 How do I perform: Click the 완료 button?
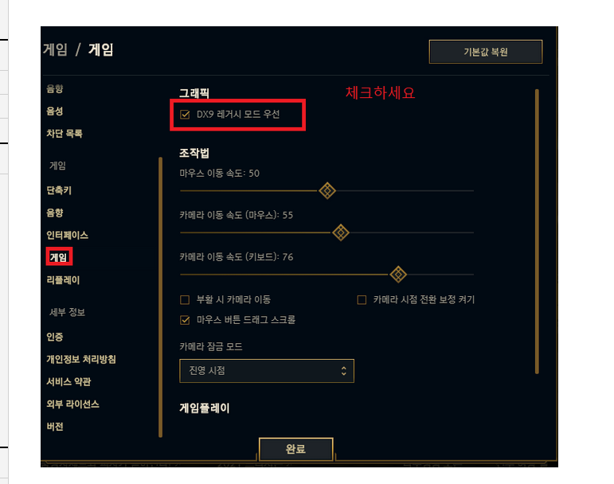coord(295,449)
